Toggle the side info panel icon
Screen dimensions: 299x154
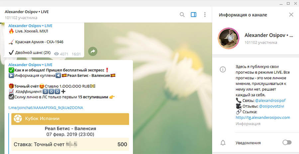[194, 15]
